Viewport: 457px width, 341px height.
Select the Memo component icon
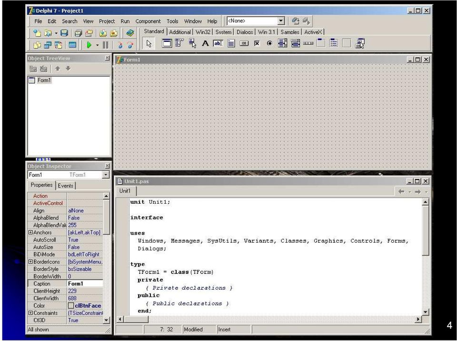click(x=231, y=43)
